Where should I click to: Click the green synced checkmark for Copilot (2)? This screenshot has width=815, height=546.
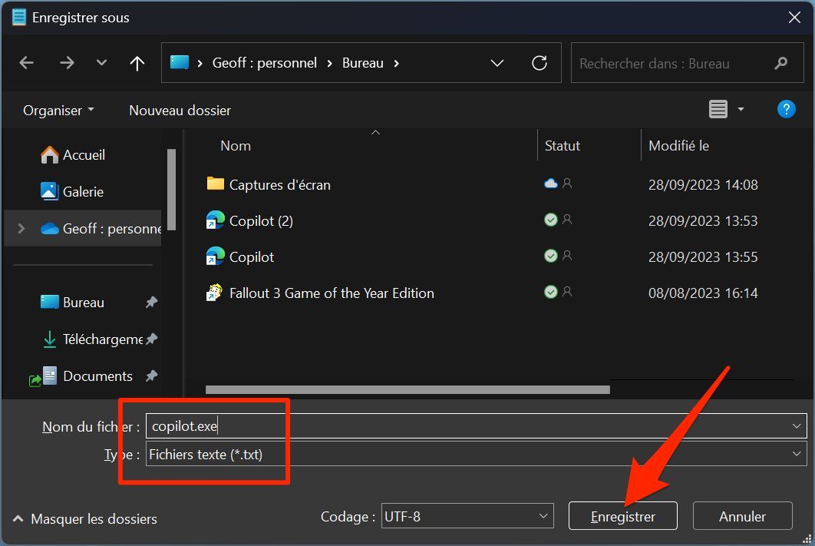(550, 220)
